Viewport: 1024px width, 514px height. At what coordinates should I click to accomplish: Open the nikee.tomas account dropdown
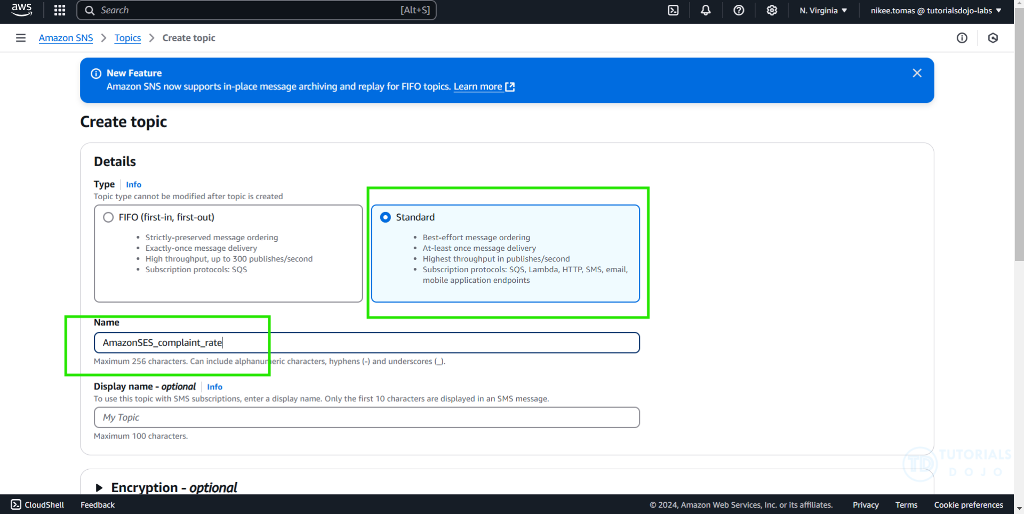point(936,10)
